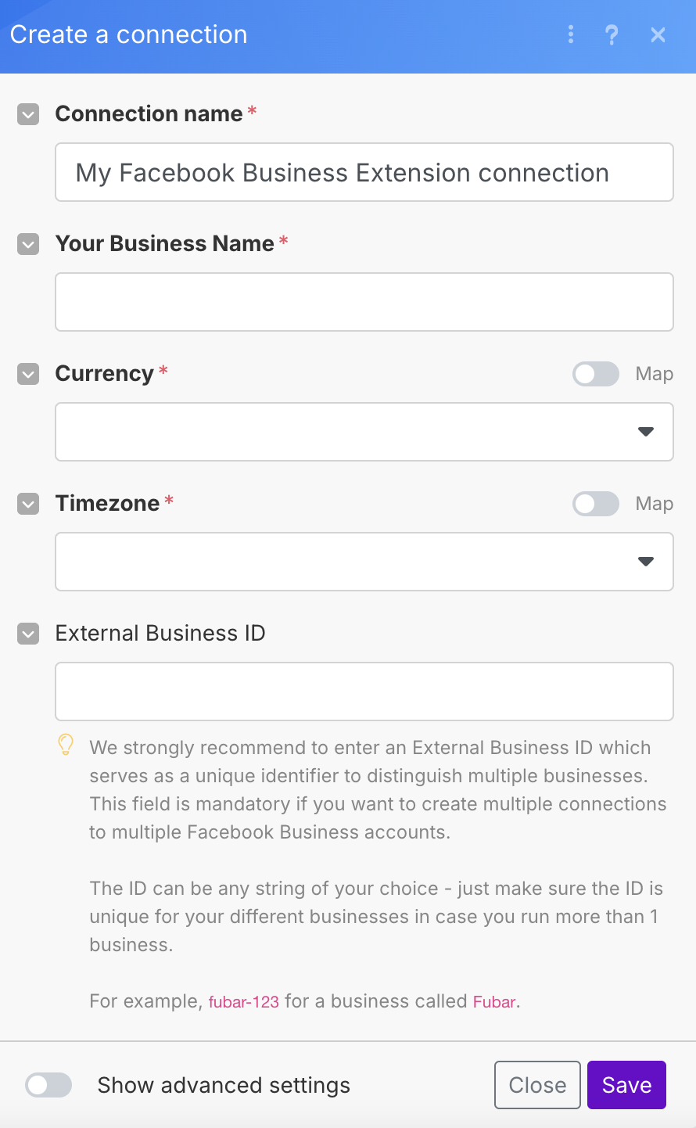Enable the Map toggle for Timezone
Viewport: 696px width, 1128px height.
596,504
